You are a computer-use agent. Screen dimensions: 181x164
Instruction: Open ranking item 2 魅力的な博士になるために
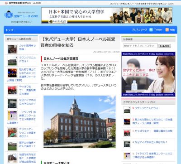point(152,121)
